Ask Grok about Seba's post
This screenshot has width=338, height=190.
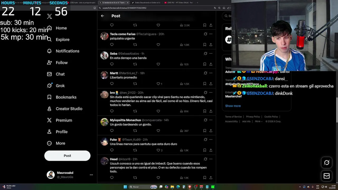[205, 54]
